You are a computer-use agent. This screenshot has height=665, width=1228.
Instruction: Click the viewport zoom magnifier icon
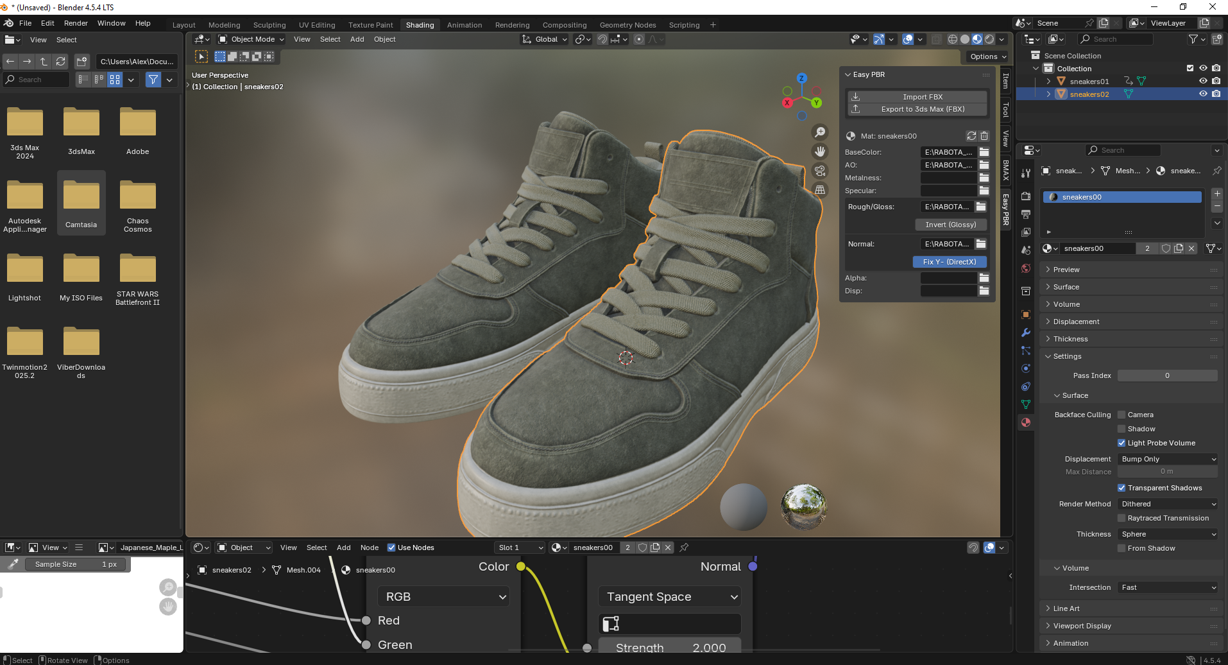pyautogui.click(x=820, y=132)
